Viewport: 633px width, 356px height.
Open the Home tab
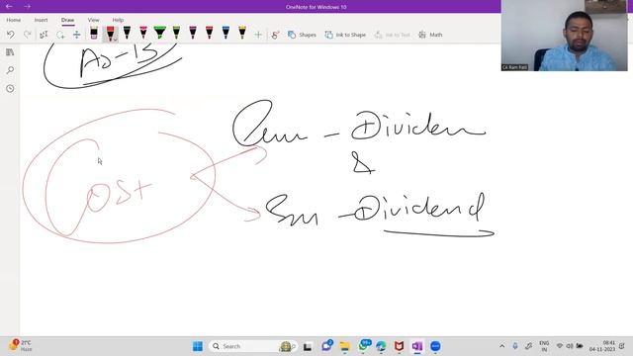[13, 20]
